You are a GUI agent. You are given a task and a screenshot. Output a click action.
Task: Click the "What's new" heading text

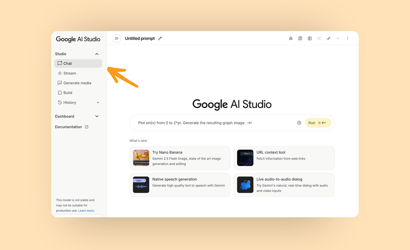coord(138,141)
